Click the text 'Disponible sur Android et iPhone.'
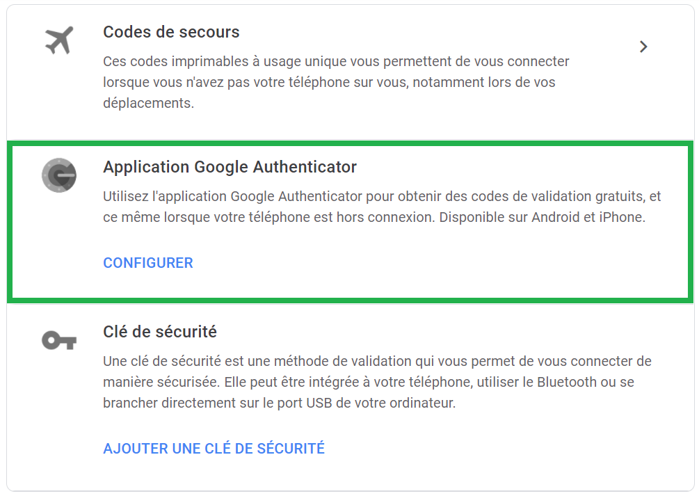Screen dimensions: 699x496 pyautogui.click(x=542, y=217)
